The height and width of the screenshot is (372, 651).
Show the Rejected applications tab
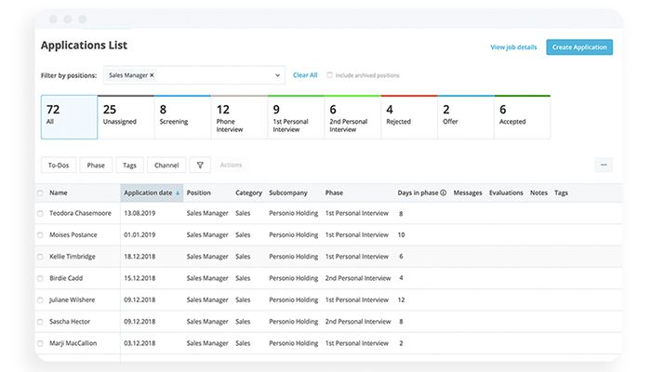(x=408, y=116)
